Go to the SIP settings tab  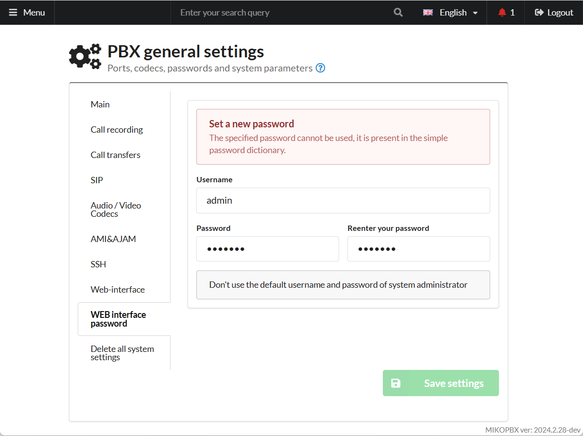97,180
